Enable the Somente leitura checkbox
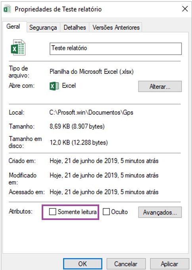Screen dimensions: 192x270 pyautogui.click(x=52, y=212)
